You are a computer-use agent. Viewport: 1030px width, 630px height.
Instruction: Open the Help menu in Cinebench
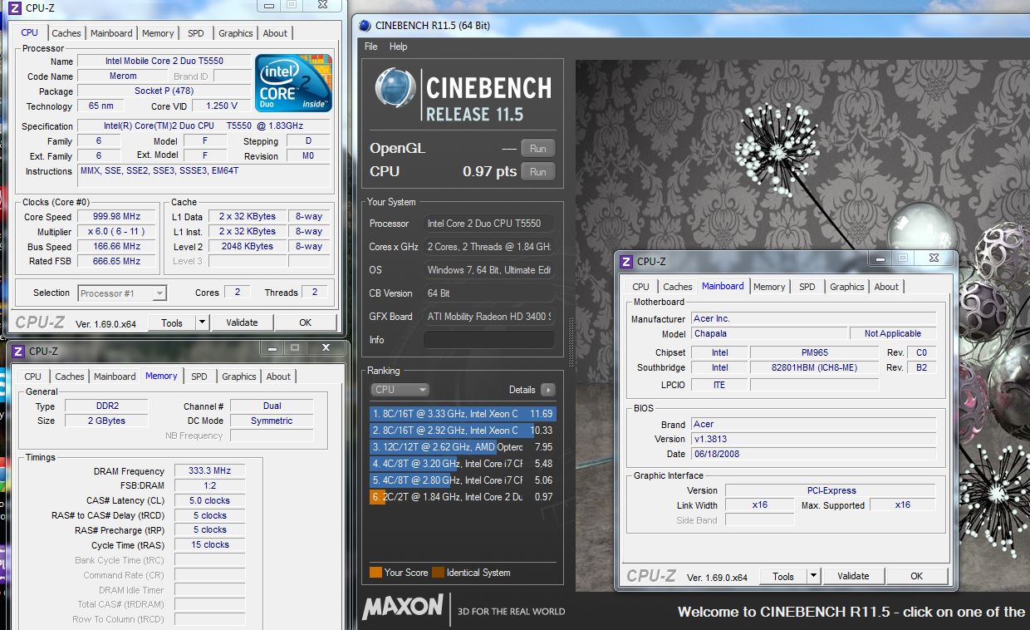pyautogui.click(x=398, y=47)
